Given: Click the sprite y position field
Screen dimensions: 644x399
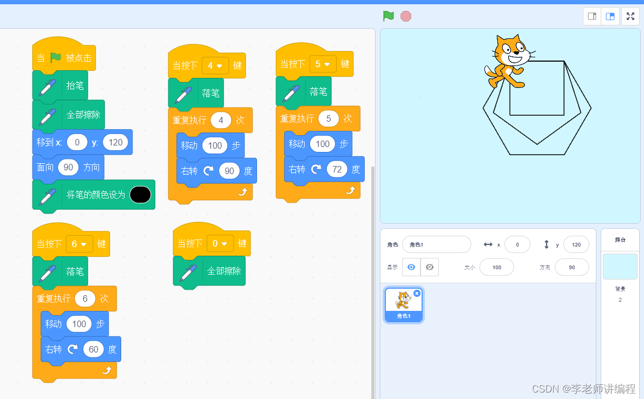Looking at the screenshot, I should [576, 245].
